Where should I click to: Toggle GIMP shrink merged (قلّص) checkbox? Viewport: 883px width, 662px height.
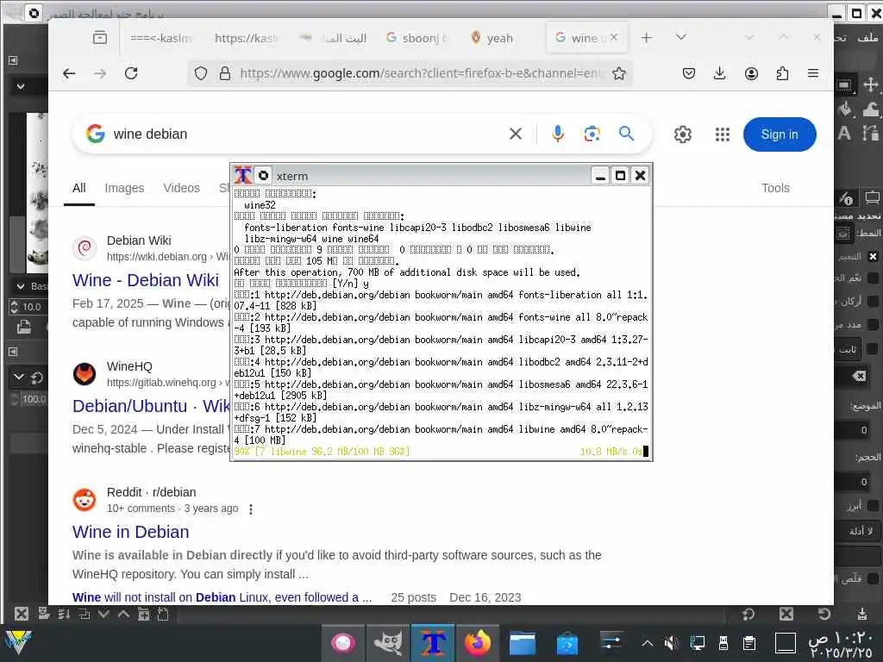[x=874, y=578]
